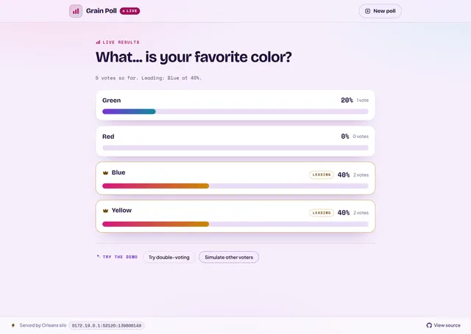Click the Grain Poll title text
The image size is (471, 334).
click(x=102, y=11)
